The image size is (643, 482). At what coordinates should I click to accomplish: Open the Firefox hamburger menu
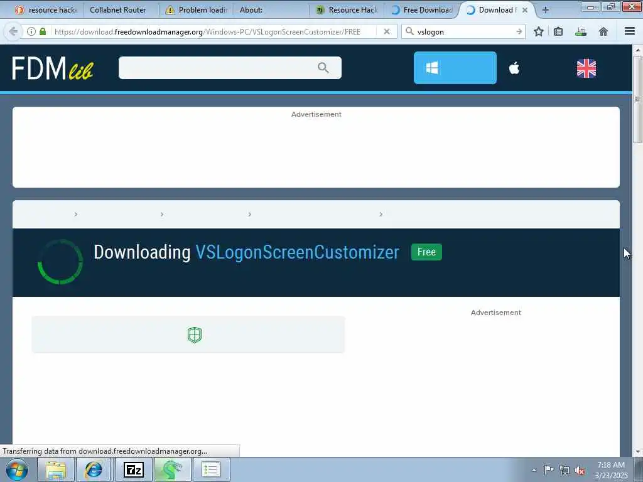(630, 31)
